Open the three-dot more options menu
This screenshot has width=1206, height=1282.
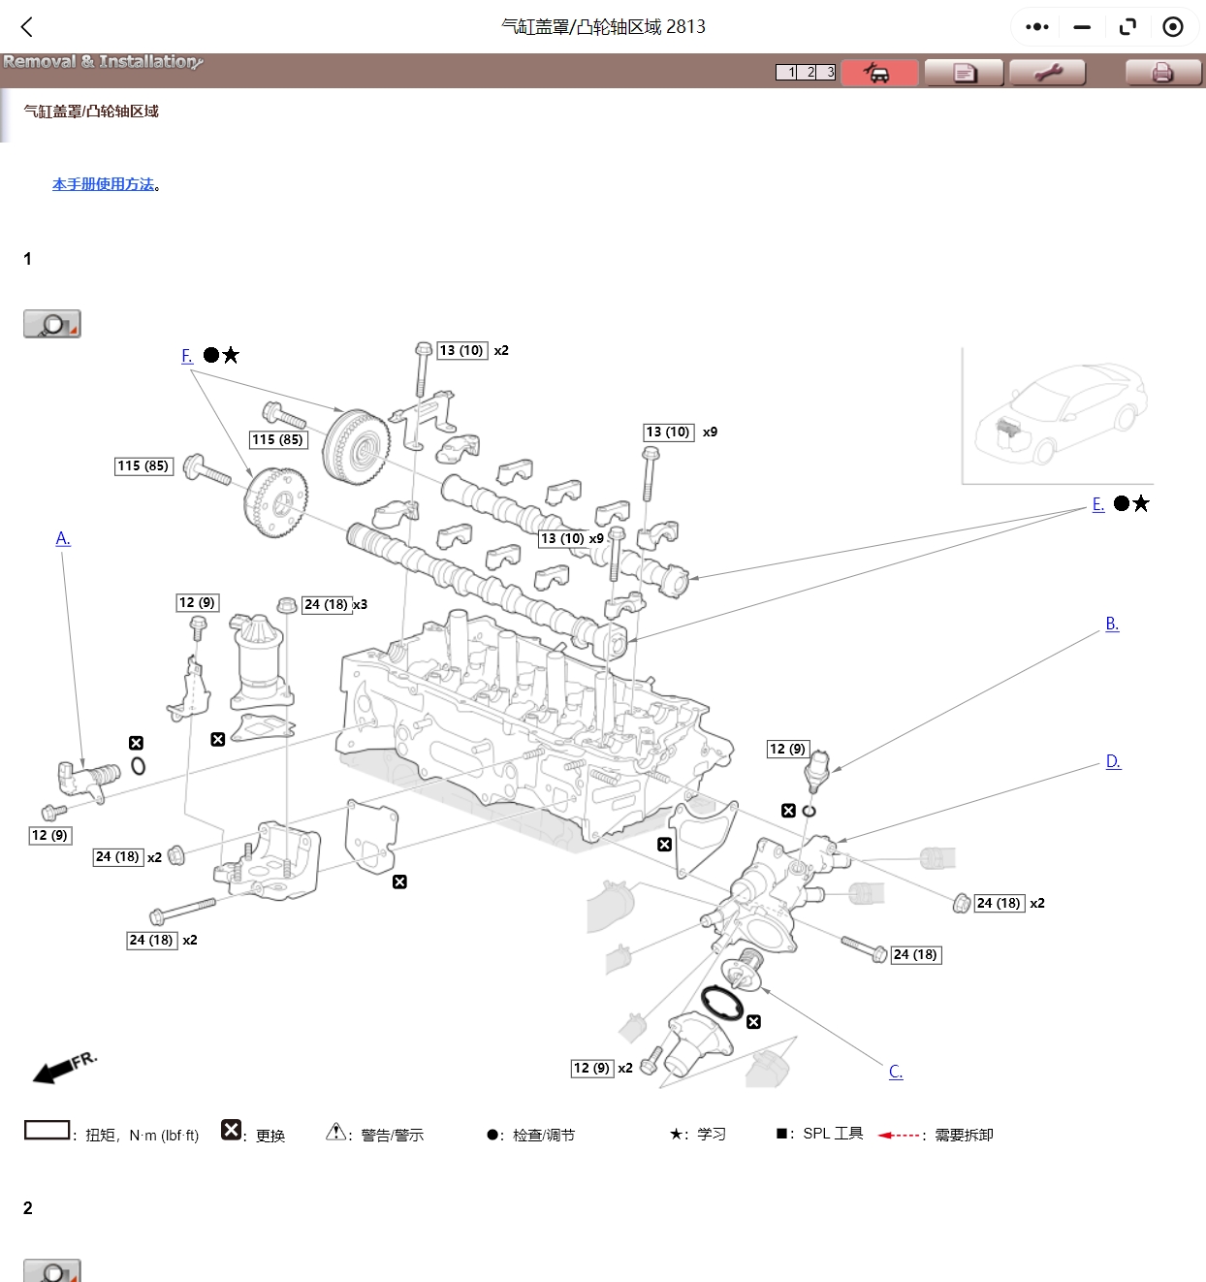tap(1036, 27)
